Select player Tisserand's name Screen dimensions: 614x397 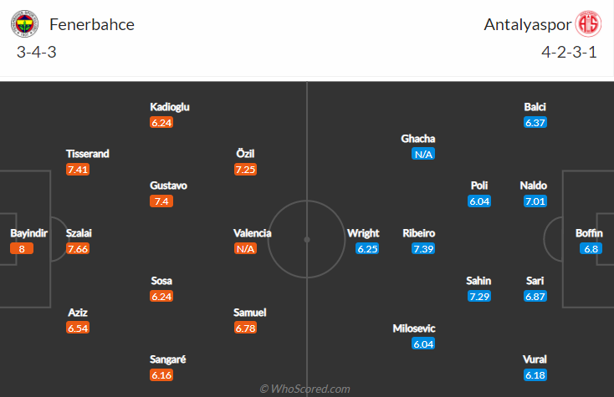click(88, 154)
